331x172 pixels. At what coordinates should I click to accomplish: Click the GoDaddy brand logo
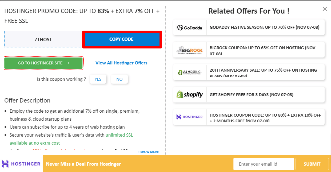point(189,27)
